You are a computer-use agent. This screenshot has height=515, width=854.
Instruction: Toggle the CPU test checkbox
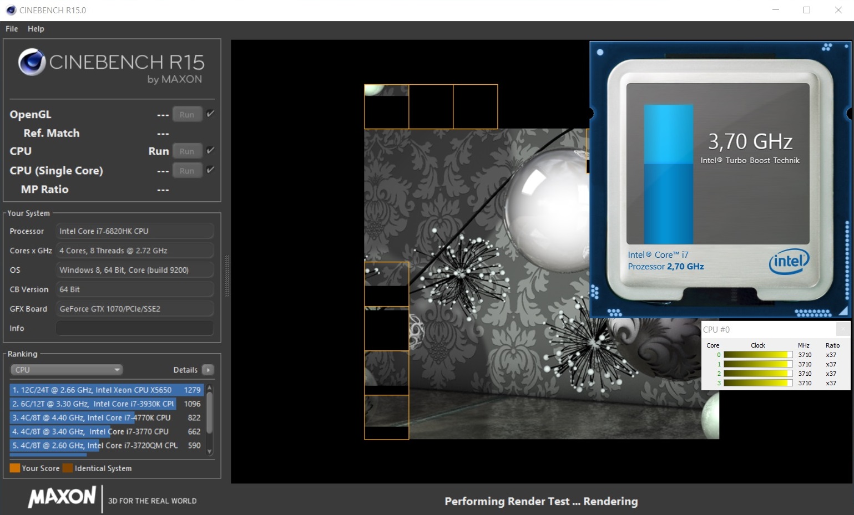click(x=210, y=150)
